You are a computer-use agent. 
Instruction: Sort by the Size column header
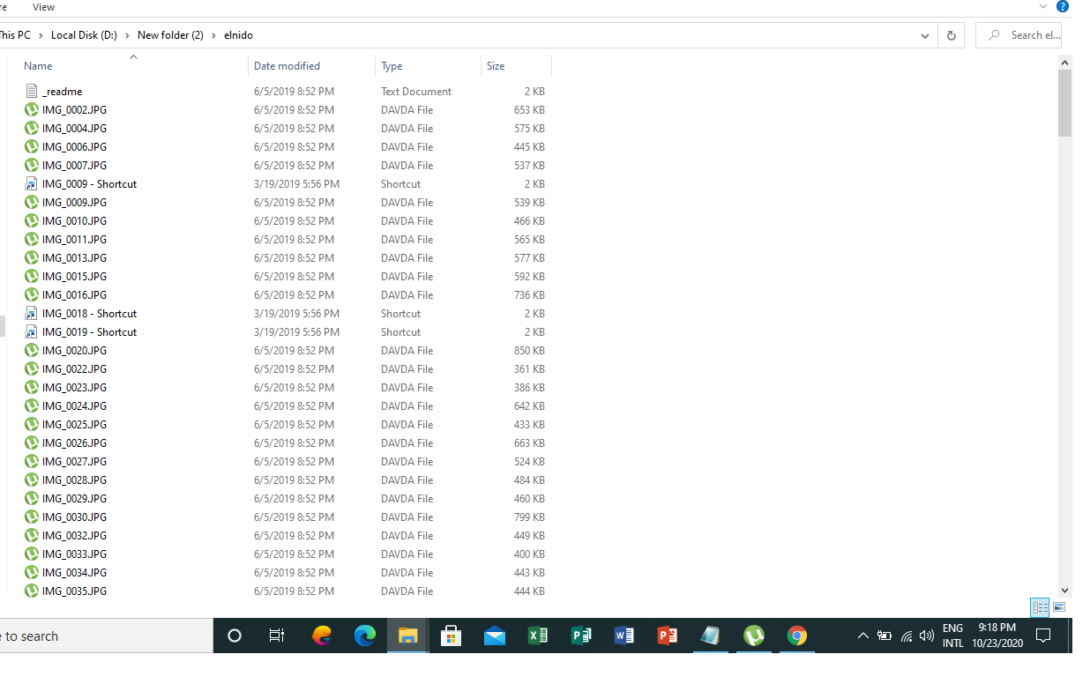(496, 66)
